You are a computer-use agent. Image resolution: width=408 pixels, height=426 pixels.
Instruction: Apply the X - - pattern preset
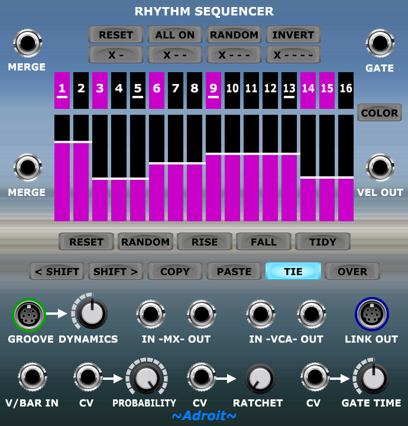(175, 54)
